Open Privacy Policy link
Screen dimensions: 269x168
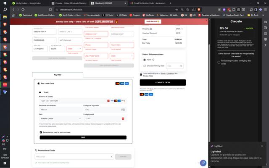[148, 76]
